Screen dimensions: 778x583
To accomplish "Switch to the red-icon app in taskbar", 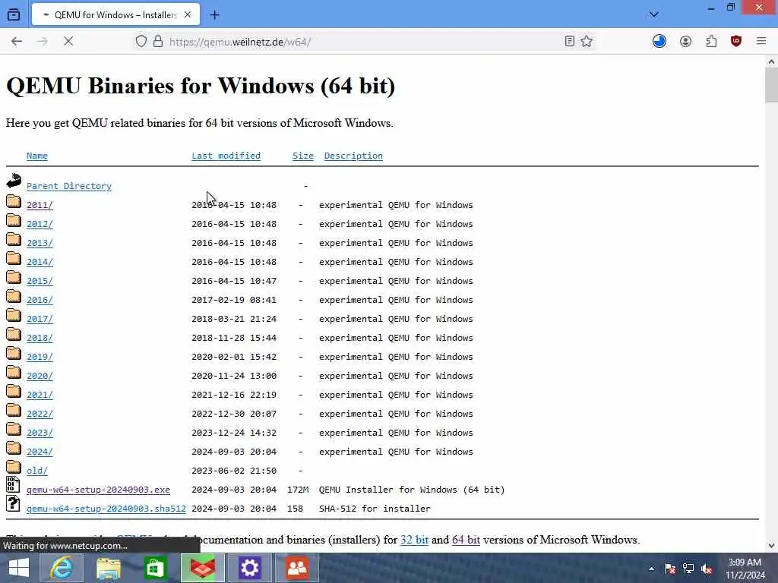I will (x=202, y=568).
